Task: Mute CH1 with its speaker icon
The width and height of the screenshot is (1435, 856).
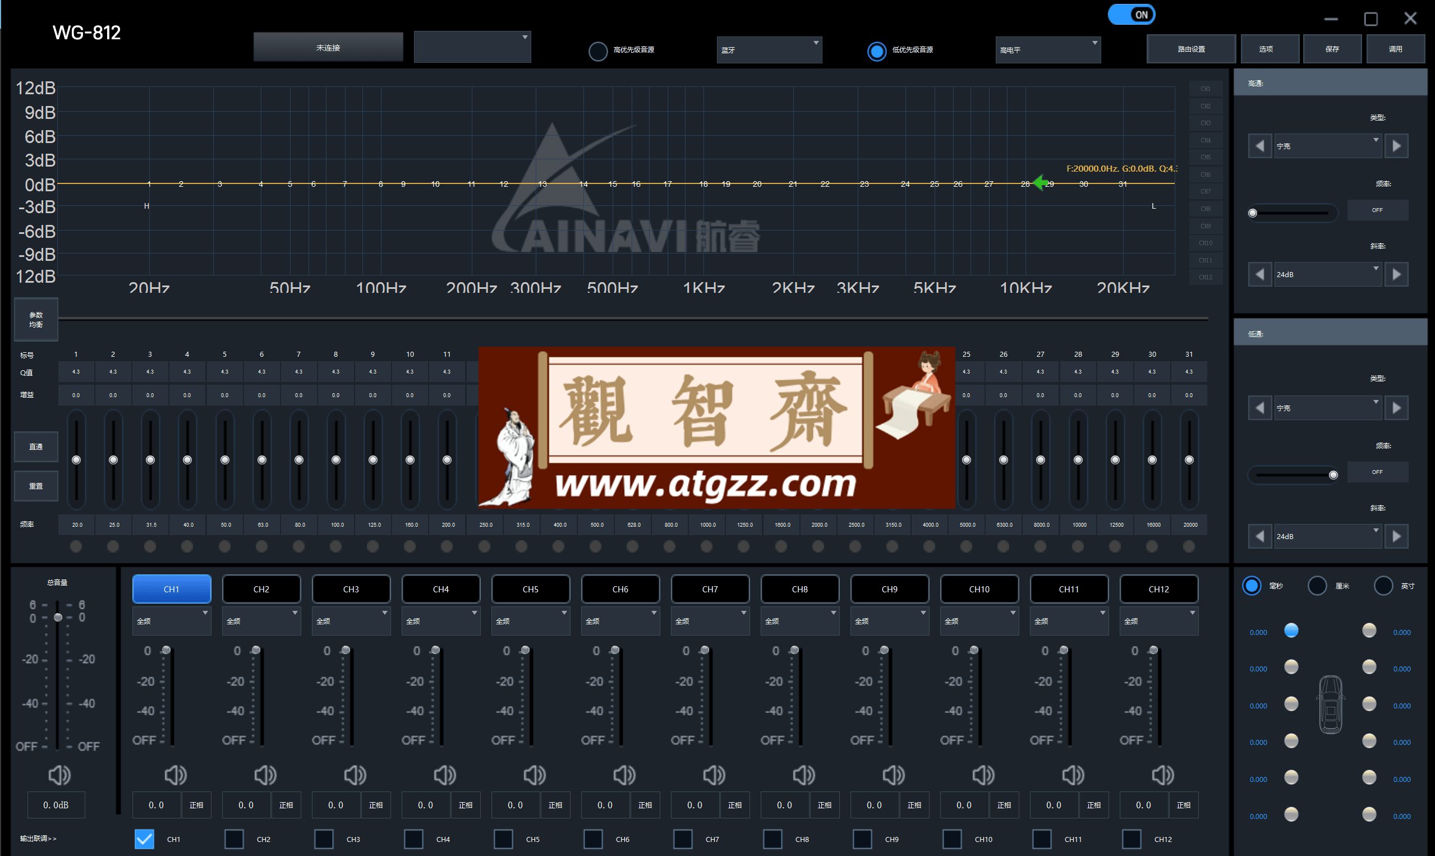Action: pyautogui.click(x=176, y=775)
